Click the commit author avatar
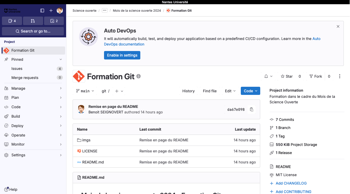 [81, 109]
